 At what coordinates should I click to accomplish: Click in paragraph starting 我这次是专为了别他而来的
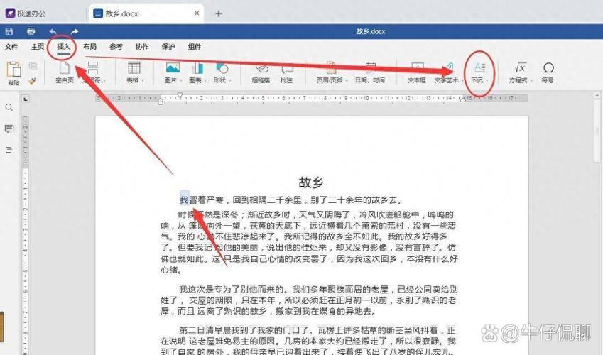(x=309, y=300)
